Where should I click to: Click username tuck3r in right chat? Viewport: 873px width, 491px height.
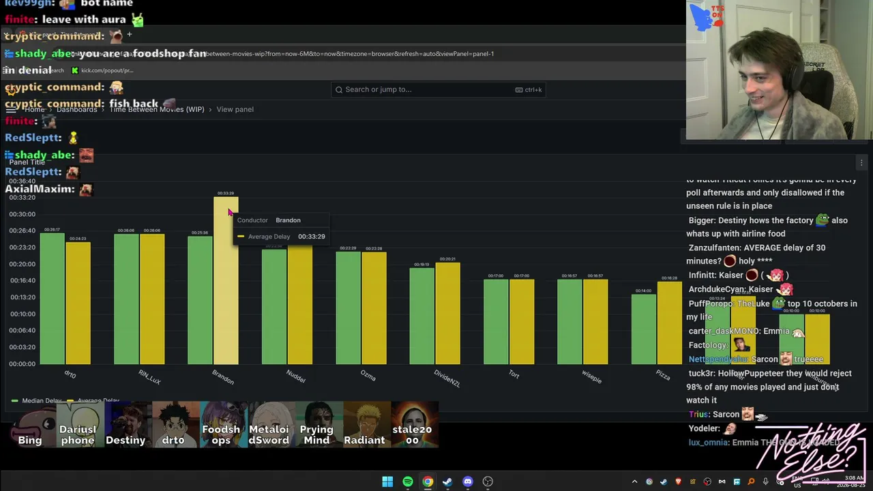(x=702, y=373)
